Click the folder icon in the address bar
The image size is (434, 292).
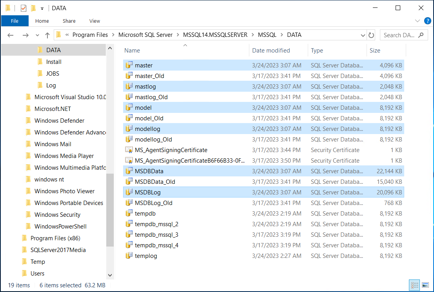point(59,35)
